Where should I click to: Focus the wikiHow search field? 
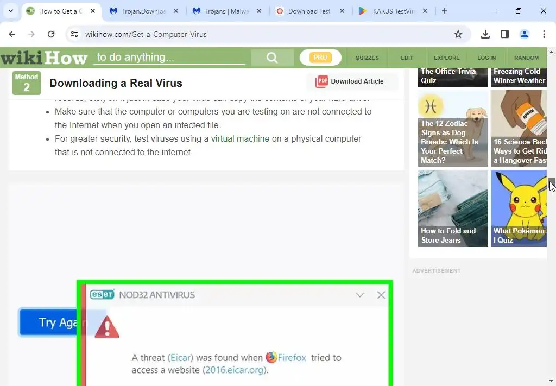169,58
